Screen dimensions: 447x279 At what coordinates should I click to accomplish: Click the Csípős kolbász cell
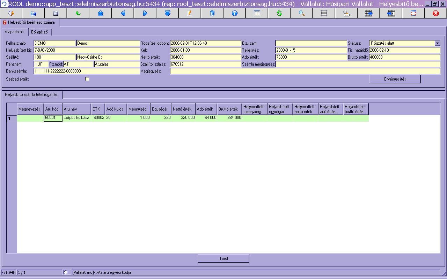[x=76, y=118]
